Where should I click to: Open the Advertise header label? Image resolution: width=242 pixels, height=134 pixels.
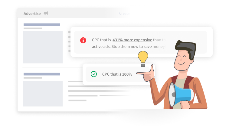(x=32, y=14)
